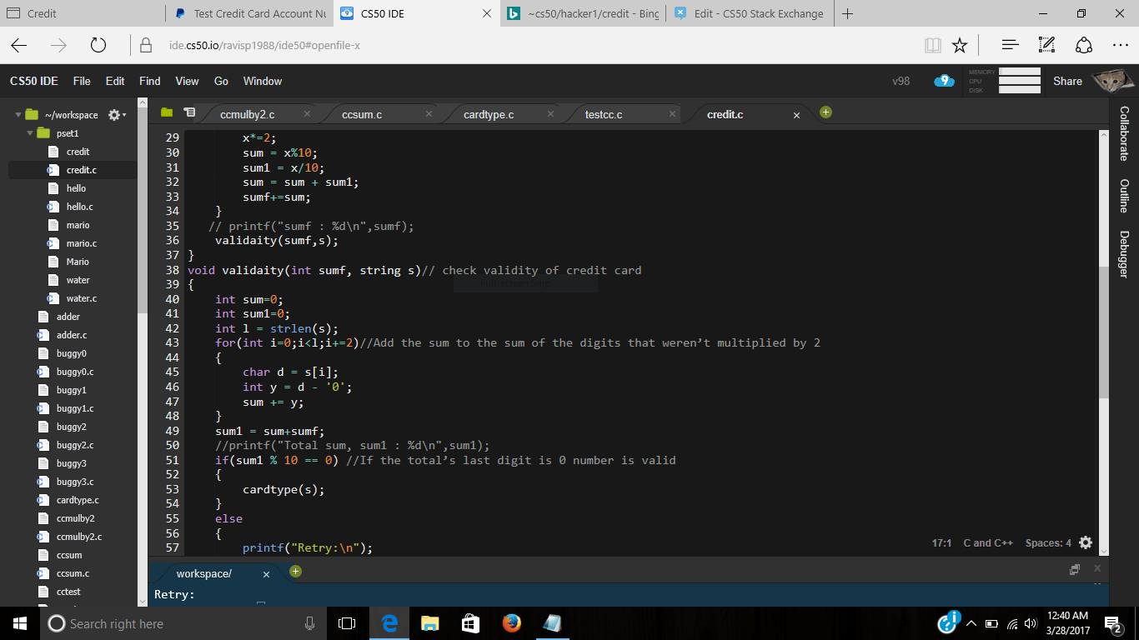The height and width of the screenshot is (640, 1139).
Task: Click the browser back arrow
Action: (19, 45)
